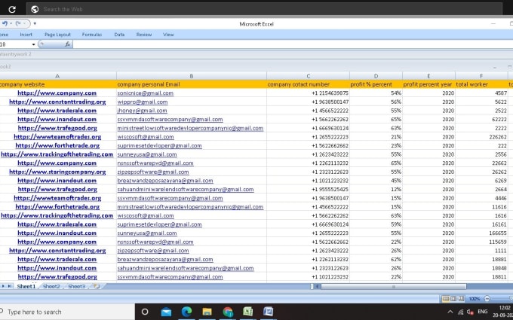Open constanttrading.org link in wippro row
The height and width of the screenshot is (320, 513).
[57, 102]
